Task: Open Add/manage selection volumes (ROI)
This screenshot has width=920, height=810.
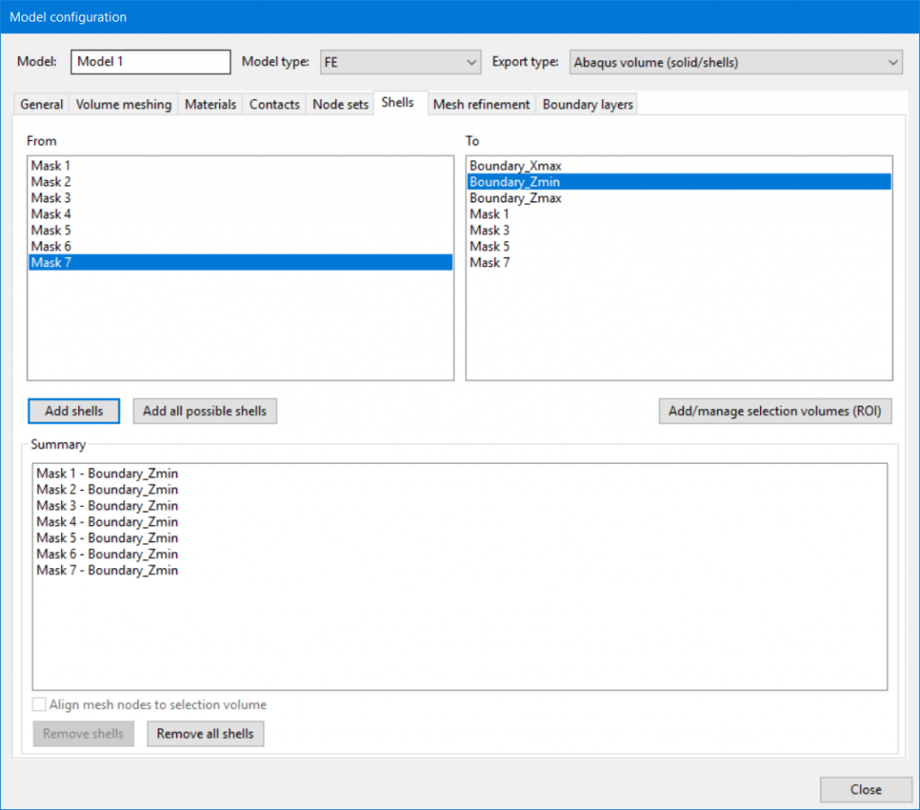Action: click(x=775, y=411)
